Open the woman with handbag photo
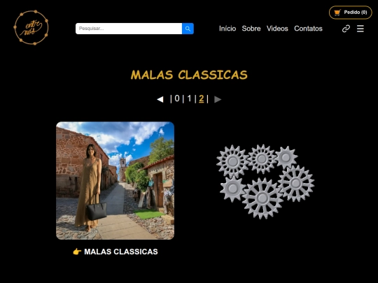The image size is (378, 283). 115,180
